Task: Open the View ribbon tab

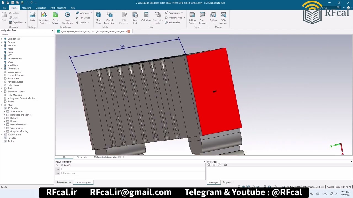Action: 73,8
